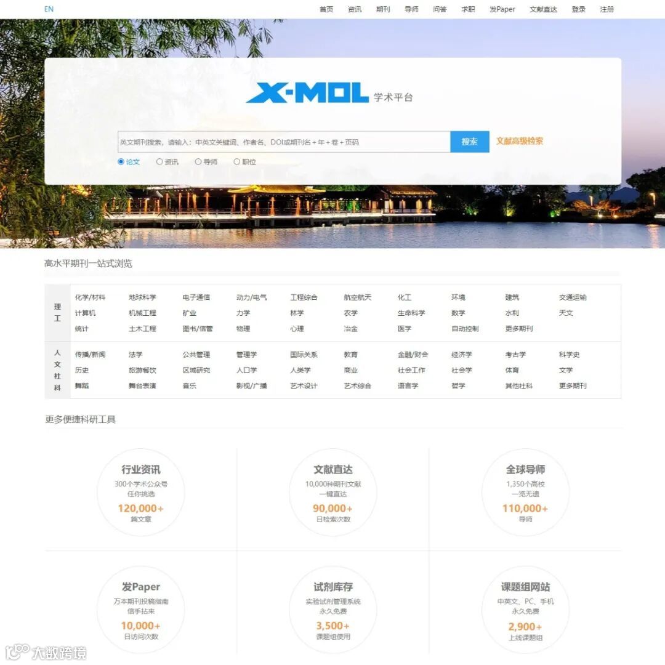This screenshot has height=665, width=665.
Task: Open 其他社科 journal category
Action: 519,386
